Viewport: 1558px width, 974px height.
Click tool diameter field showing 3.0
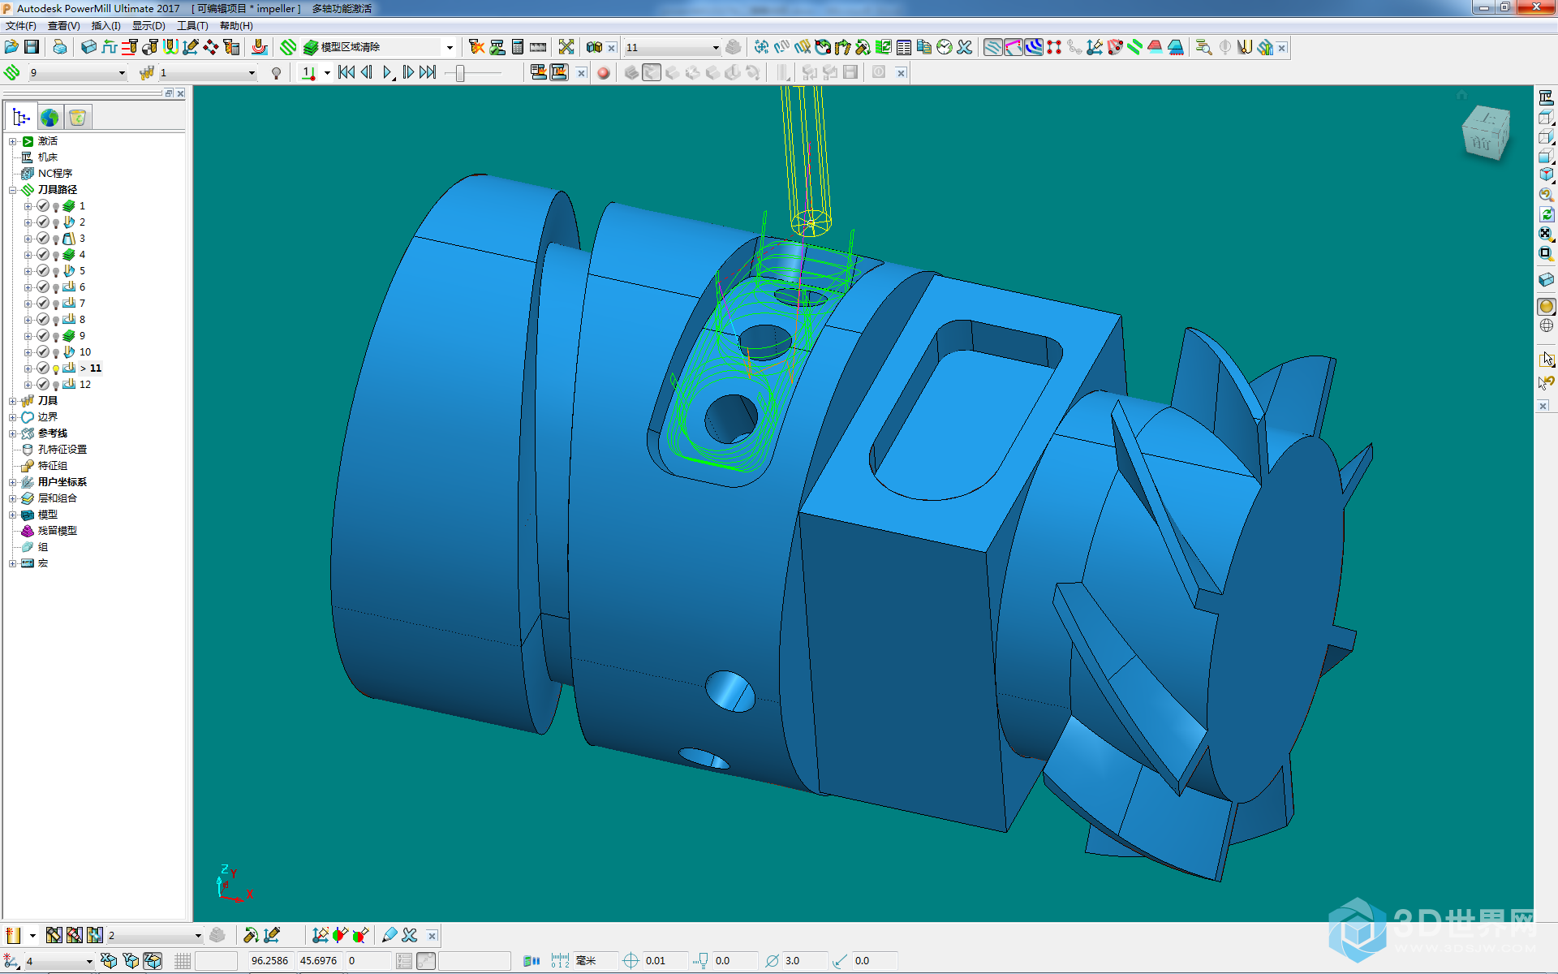click(x=805, y=961)
